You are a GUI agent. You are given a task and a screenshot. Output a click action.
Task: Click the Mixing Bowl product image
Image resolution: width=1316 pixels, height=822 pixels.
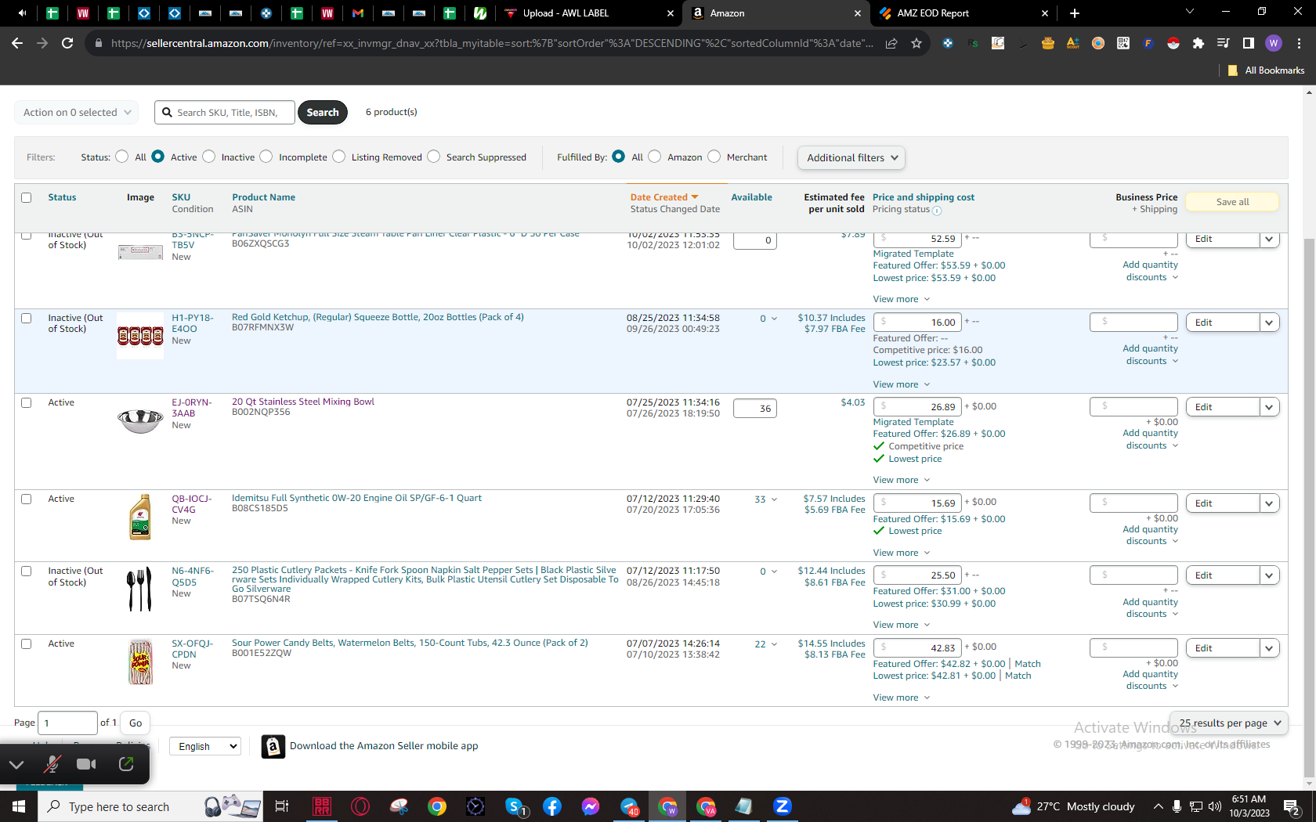click(x=140, y=420)
